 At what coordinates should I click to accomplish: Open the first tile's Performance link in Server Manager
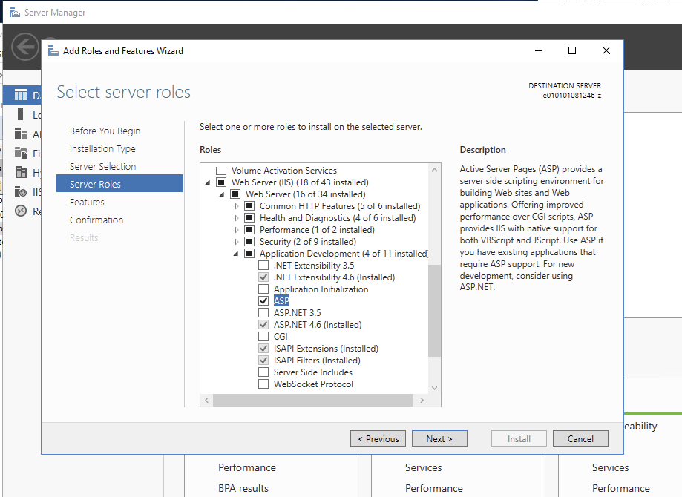click(x=247, y=467)
